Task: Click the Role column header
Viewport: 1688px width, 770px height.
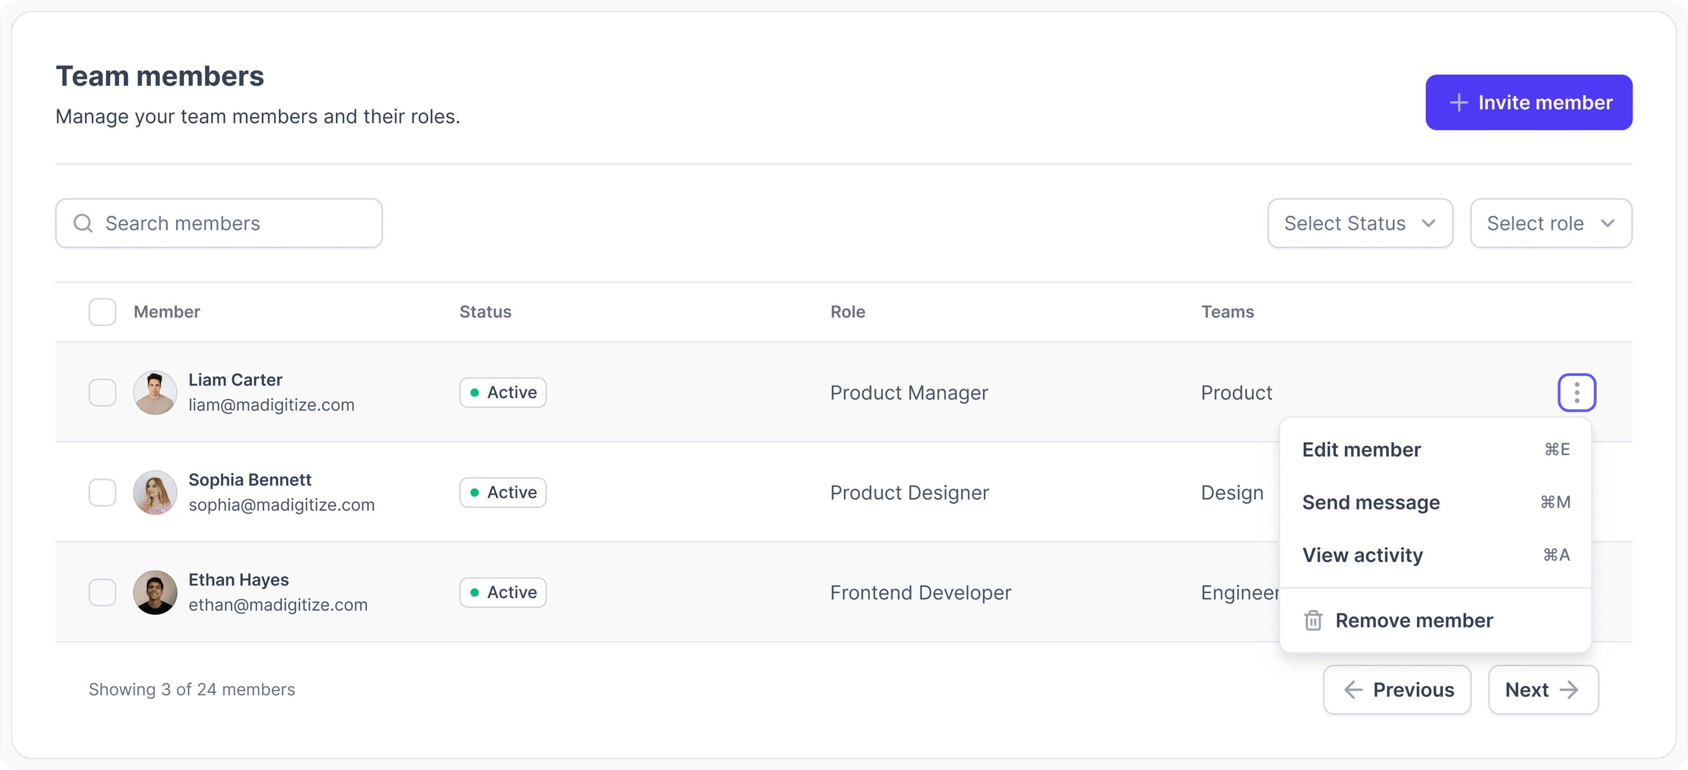Action: (847, 312)
